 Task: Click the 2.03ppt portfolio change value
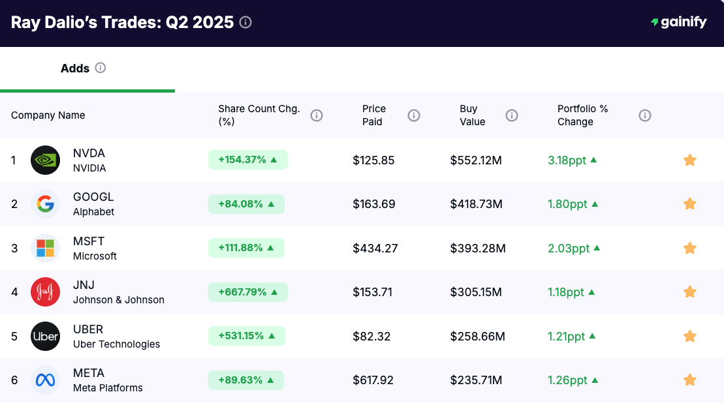click(569, 249)
